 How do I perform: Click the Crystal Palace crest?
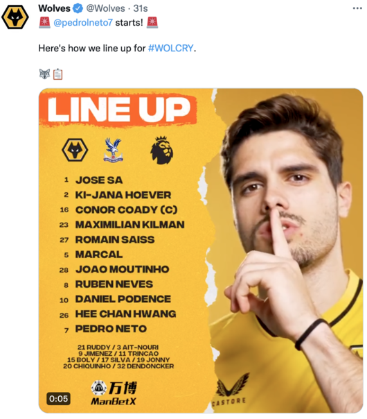[113, 150]
